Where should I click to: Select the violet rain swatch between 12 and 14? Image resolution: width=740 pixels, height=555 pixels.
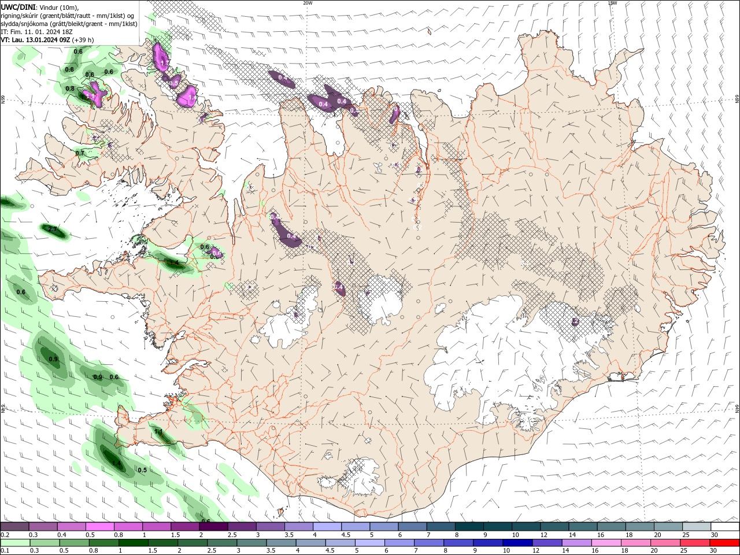[546, 543]
